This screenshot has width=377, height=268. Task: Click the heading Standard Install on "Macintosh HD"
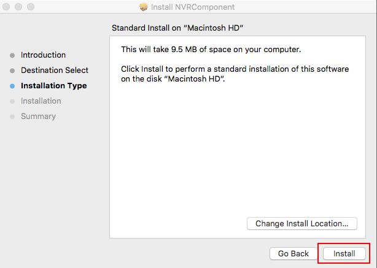point(177,28)
